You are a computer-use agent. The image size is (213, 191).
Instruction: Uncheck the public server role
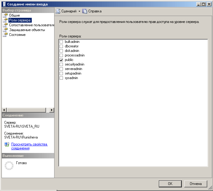point(61,60)
